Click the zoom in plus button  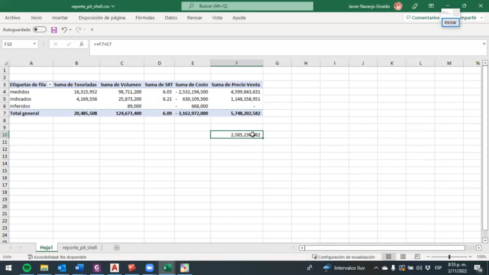[x=470, y=256]
